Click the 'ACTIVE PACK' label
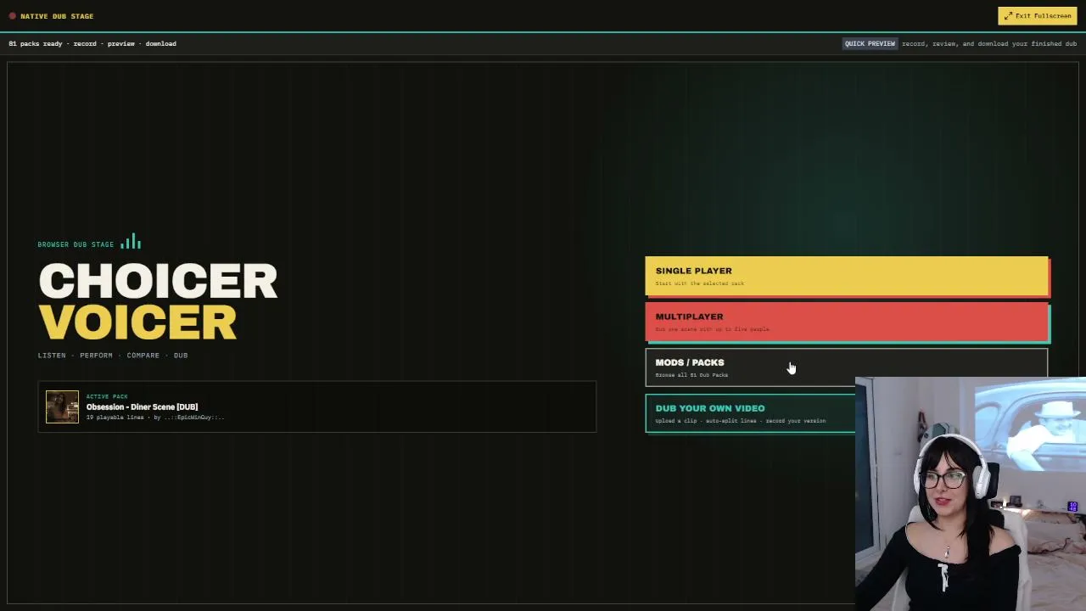The image size is (1086, 611). (107, 396)
